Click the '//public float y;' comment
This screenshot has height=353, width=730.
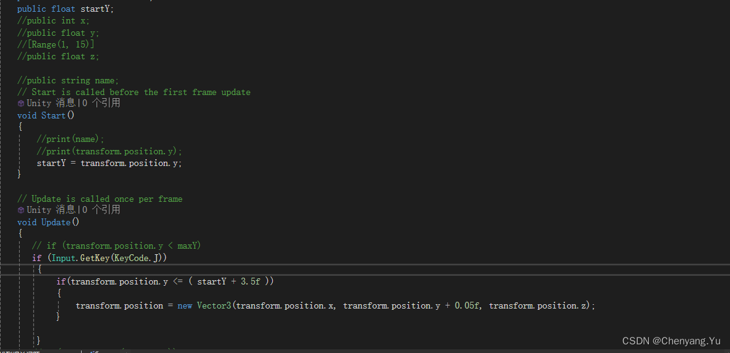click(58, 33)
